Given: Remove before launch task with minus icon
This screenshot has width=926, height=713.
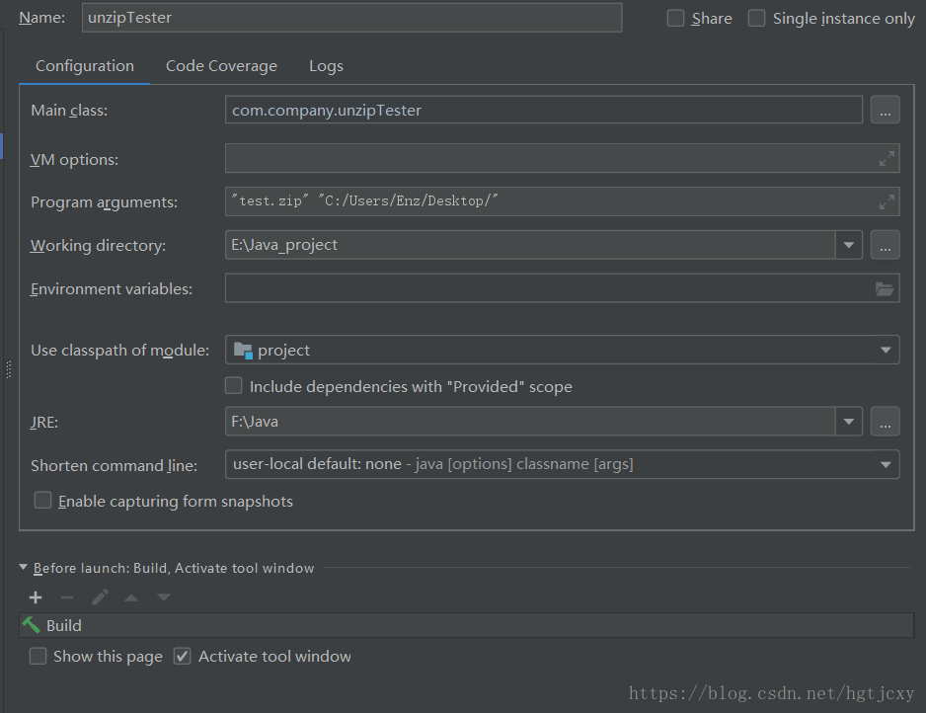Looking at the screenshot, I should pyautogui.click(x=67, y=597).
